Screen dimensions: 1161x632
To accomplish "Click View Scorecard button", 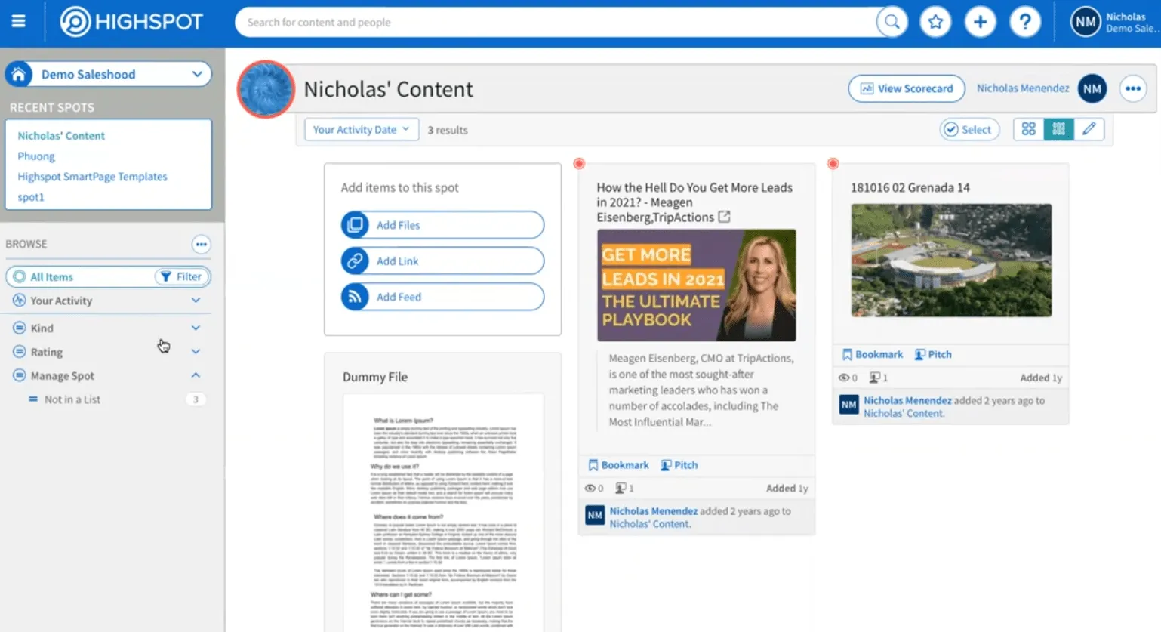I will point(907,88).
